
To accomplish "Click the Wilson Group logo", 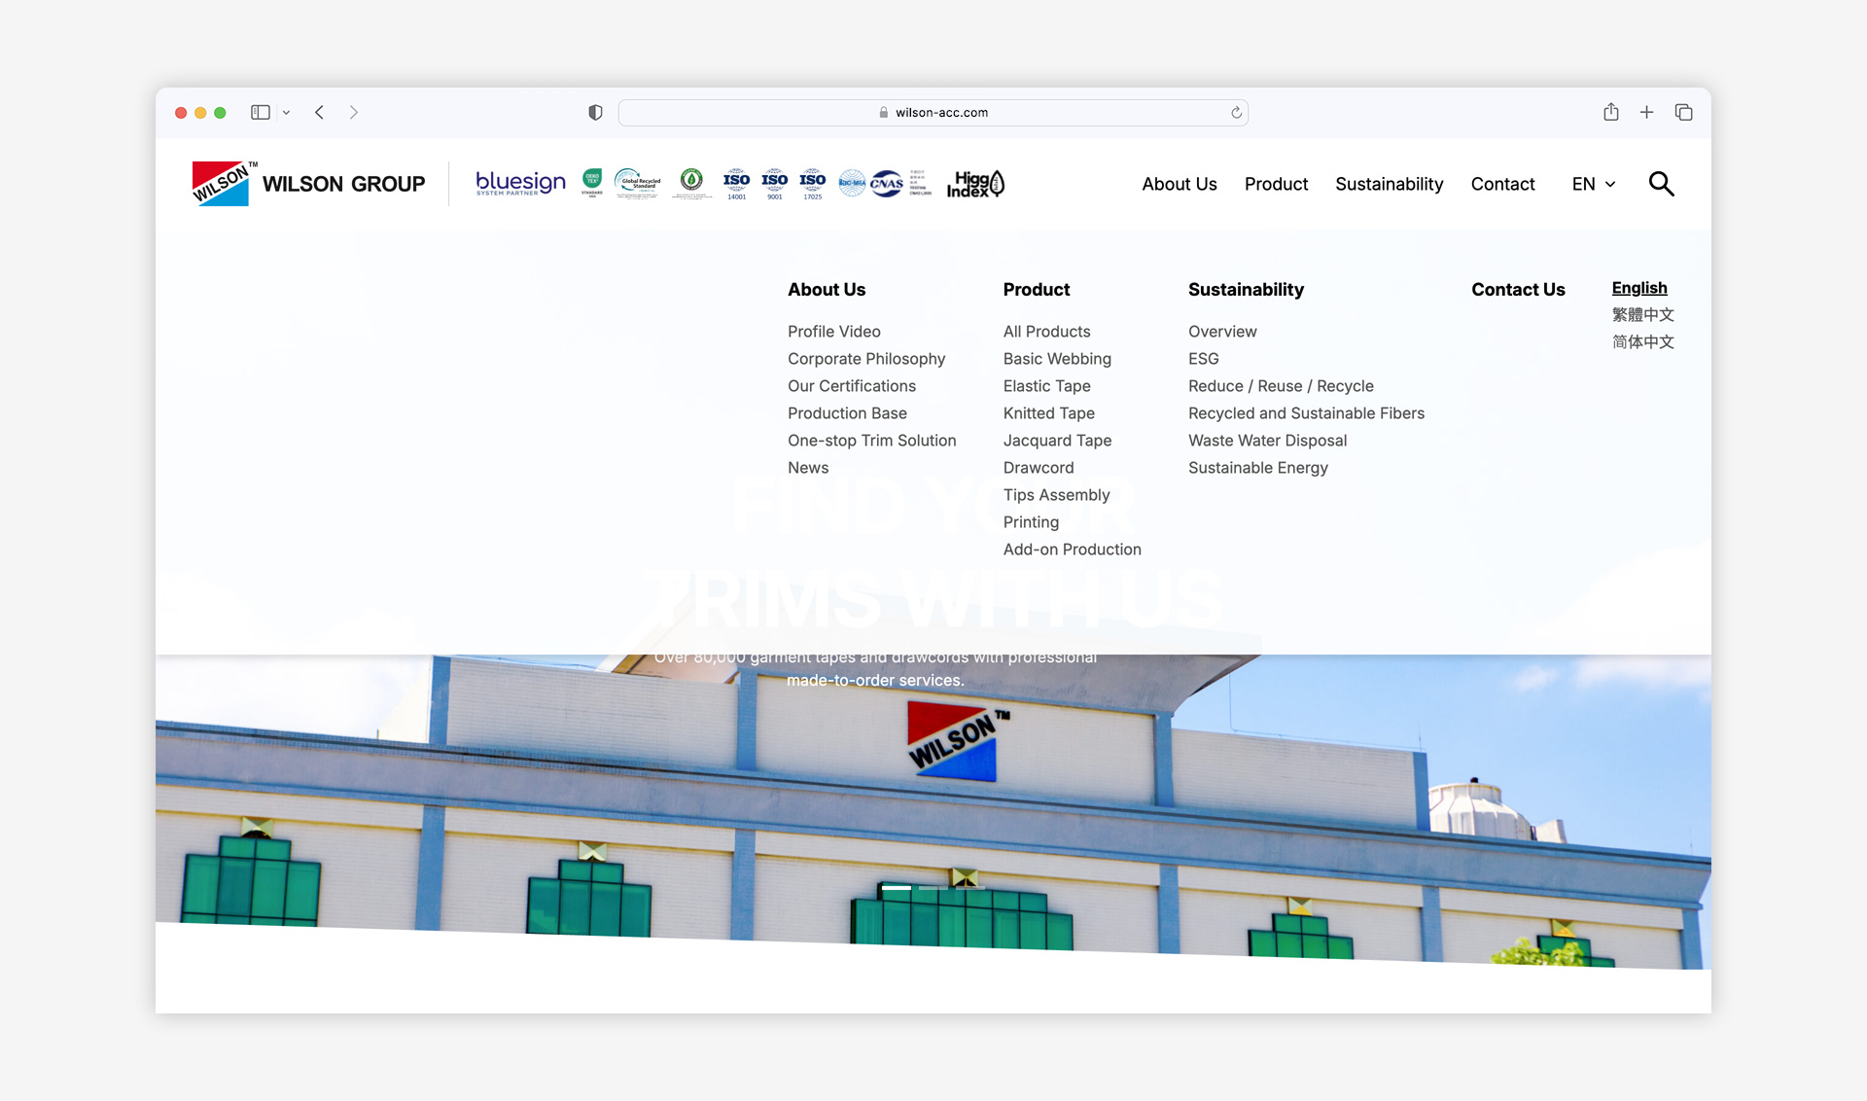I will point(307,184).
